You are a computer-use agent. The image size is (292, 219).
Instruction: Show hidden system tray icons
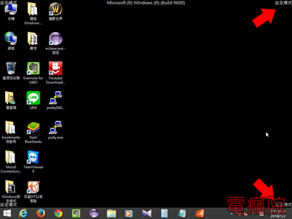pyautogui.click(x=231, y=213)
